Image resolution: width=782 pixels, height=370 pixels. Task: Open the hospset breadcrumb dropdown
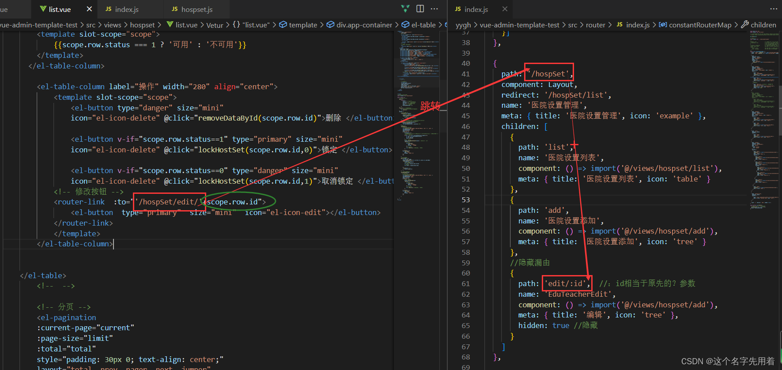point(142,25)
